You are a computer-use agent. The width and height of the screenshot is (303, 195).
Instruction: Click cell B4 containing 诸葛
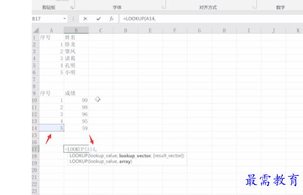[76, 58]
